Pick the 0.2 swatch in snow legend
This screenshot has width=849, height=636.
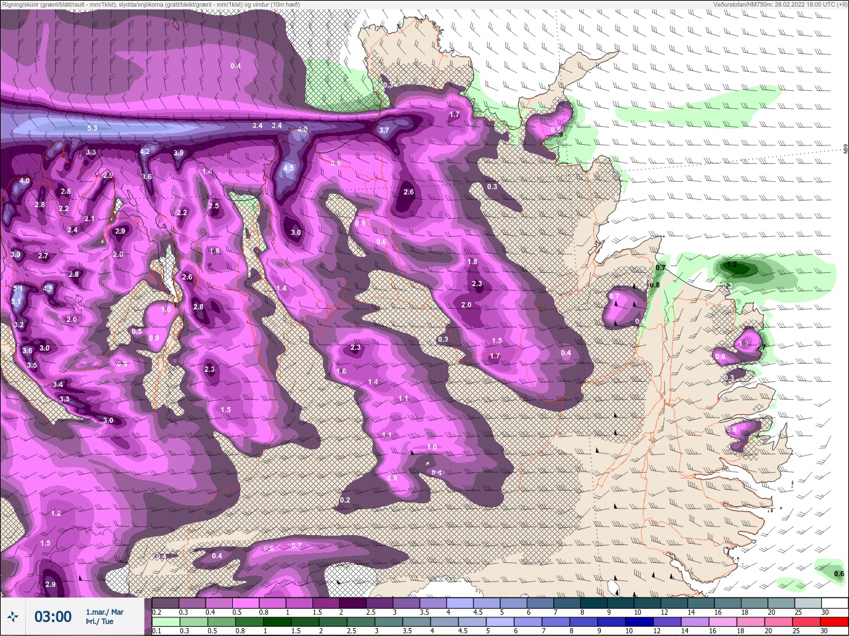165,603
